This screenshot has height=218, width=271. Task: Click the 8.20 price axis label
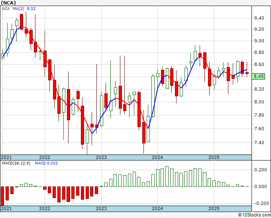pos(259,89)
